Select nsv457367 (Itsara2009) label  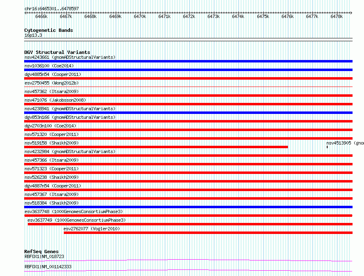tap(52, 194)
